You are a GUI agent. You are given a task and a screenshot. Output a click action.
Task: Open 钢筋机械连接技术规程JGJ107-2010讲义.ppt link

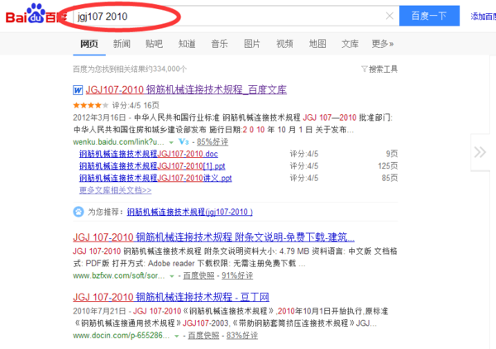click(155, 178)
